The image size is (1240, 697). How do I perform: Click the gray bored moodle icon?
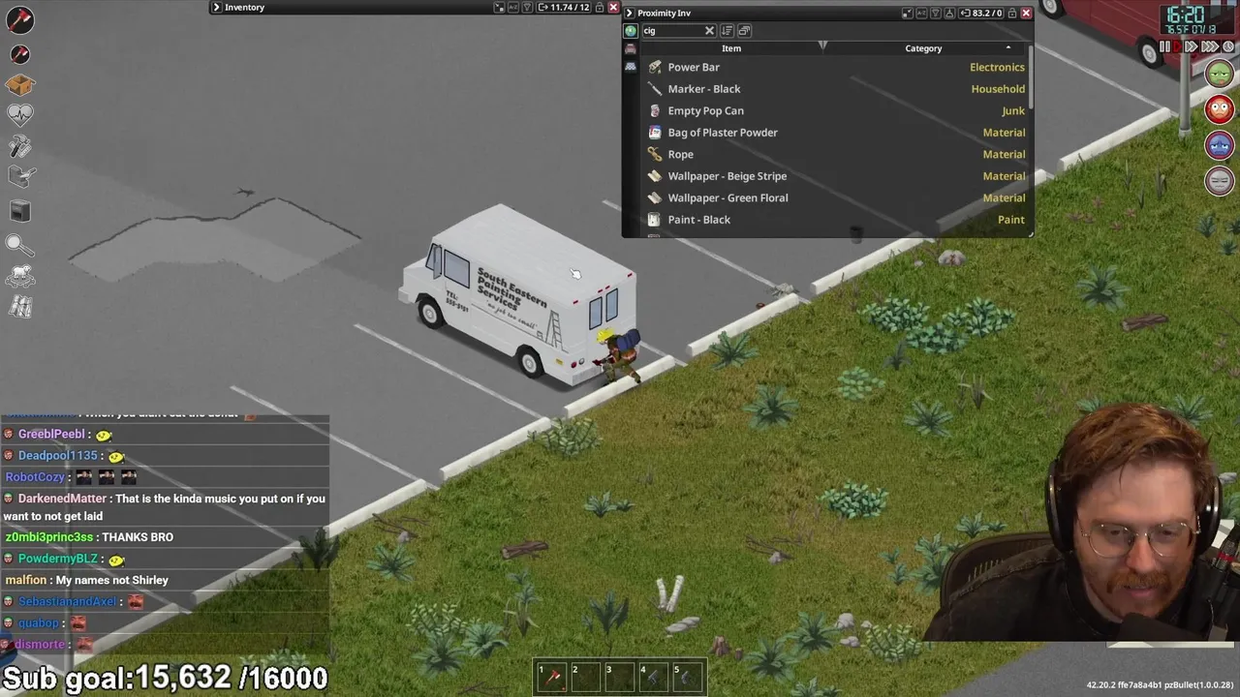1219,180
